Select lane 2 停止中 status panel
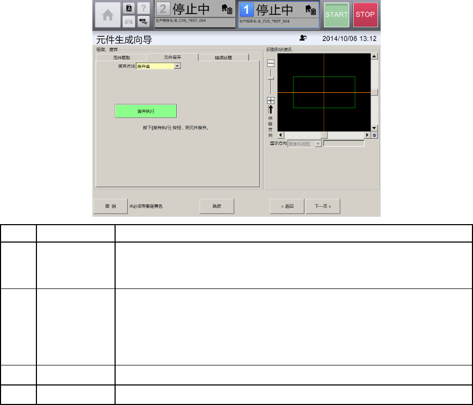Image resolution: width=473 pixels, height=405 pixels. 194,14
